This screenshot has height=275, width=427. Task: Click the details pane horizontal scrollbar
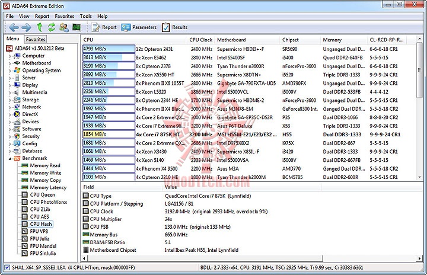pos(206,258)
